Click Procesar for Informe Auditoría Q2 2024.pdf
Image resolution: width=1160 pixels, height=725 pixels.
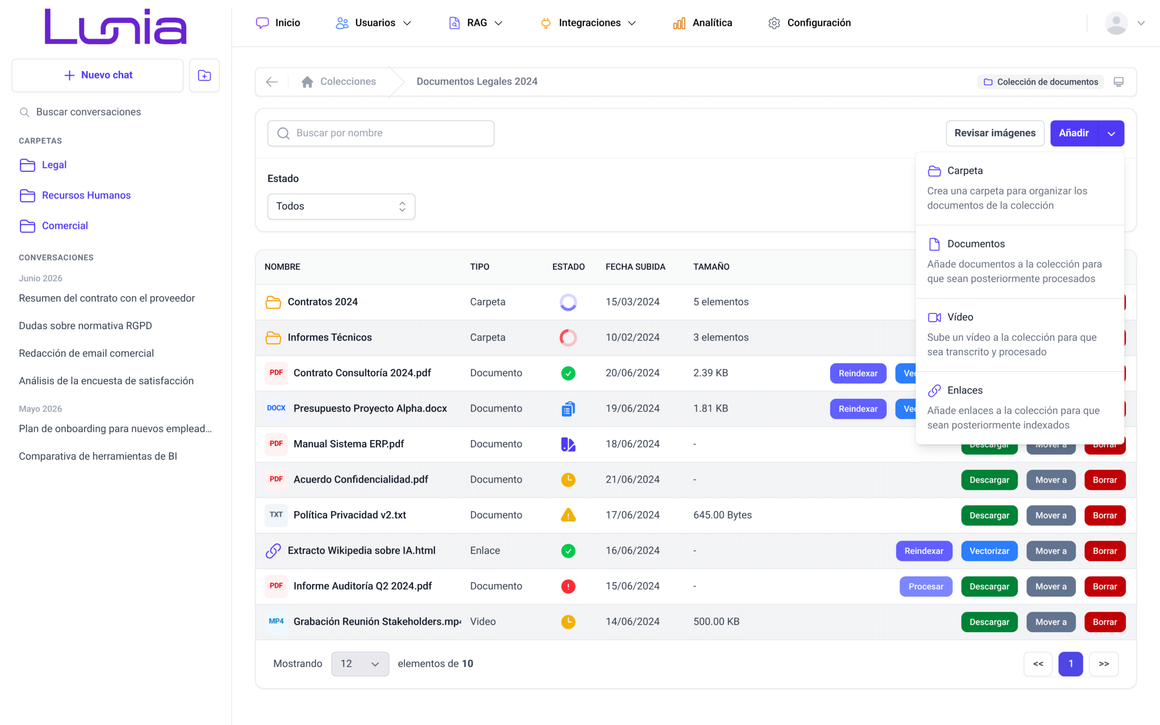pyautogui.click(x=926, y=586)
